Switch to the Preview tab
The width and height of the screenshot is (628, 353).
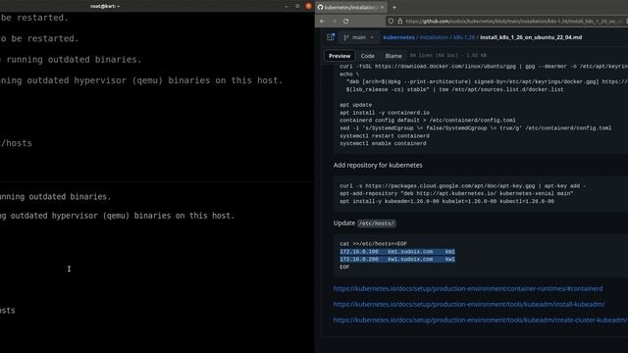[x=340, y=56]
